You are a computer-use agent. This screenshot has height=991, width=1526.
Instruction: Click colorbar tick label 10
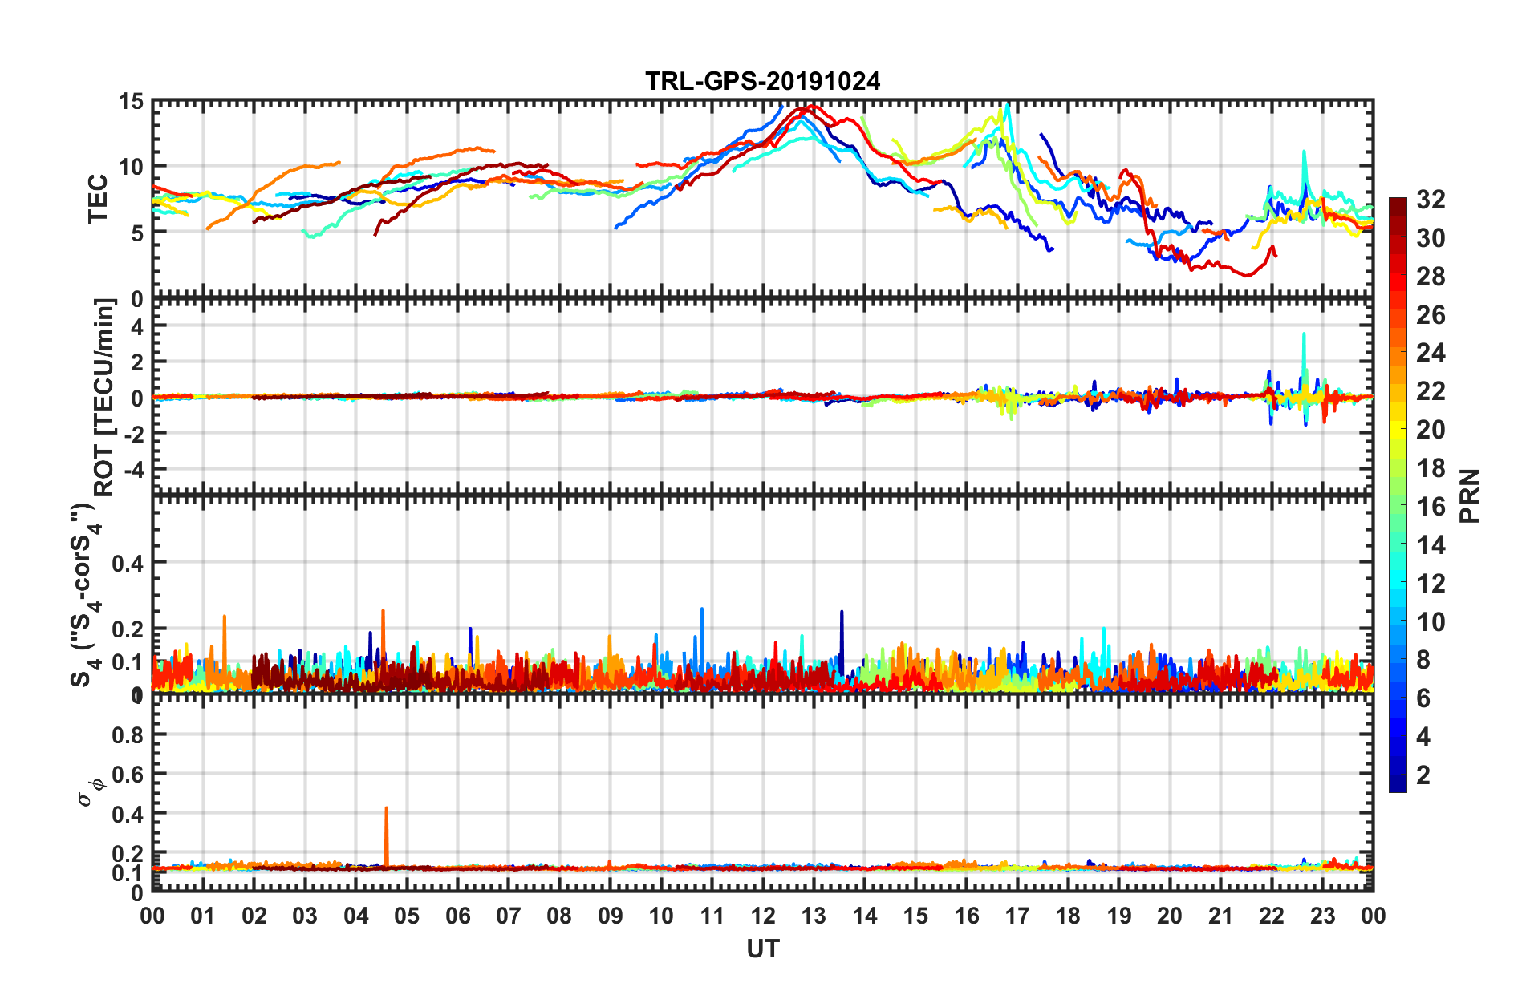click(x=1431, y=621)
